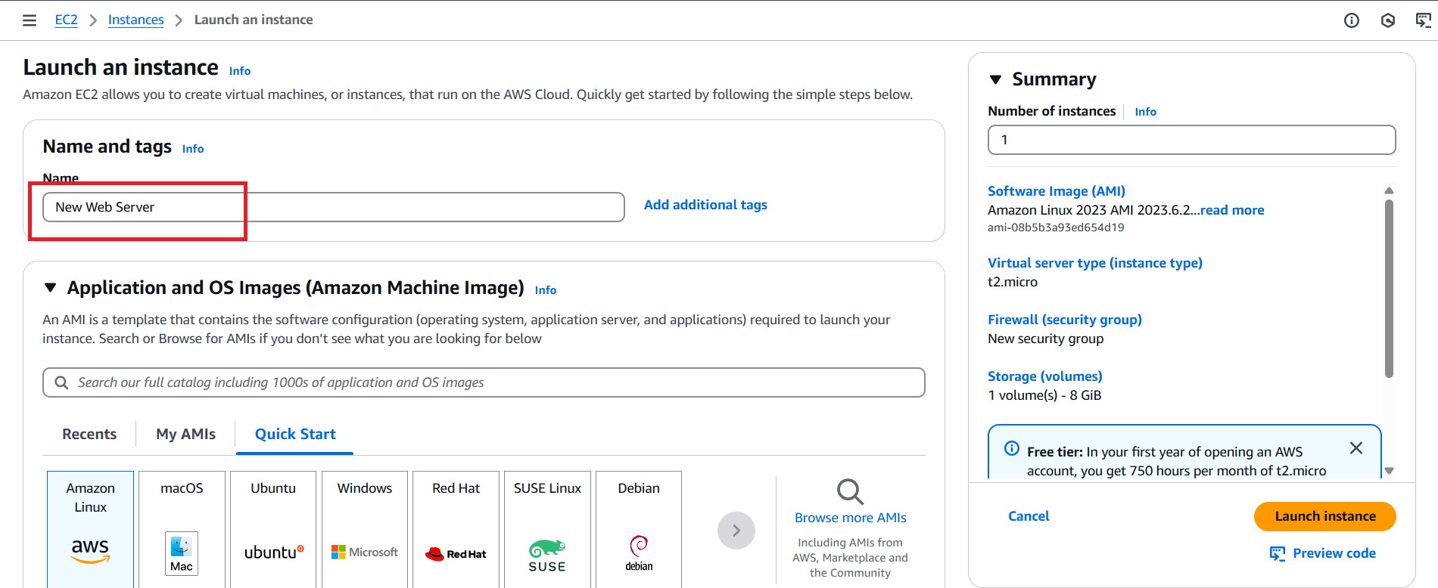1438x588 pixels.
Task: Go to Instances breadcrumb link
Action: click(135, 20)
